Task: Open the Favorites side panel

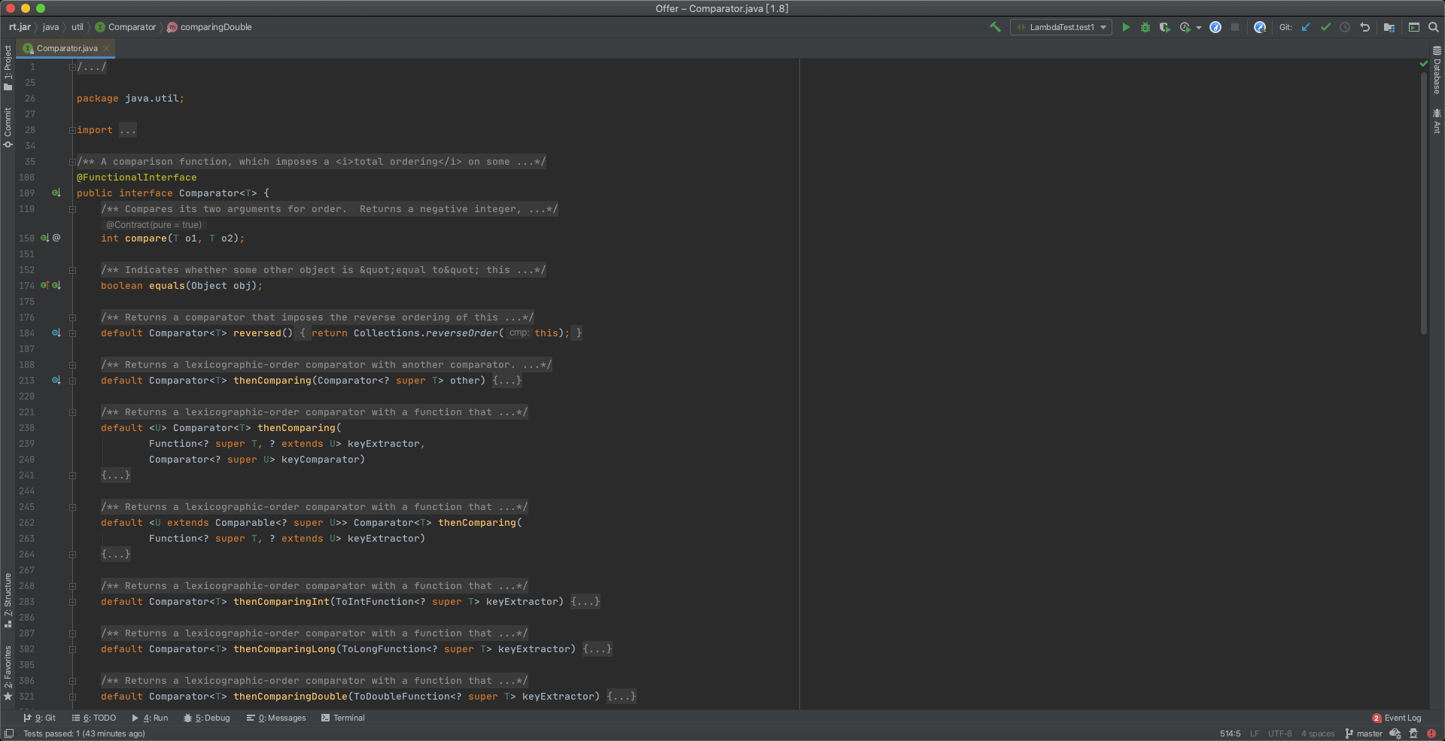Action: tap(8, 672)
